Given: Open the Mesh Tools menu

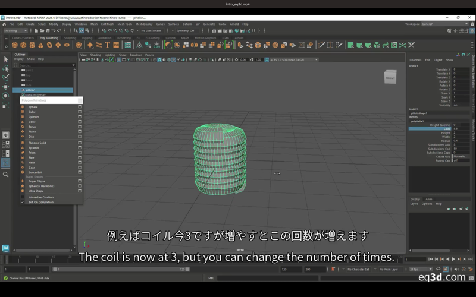Looking at the screenshot, I should point(124,24).
